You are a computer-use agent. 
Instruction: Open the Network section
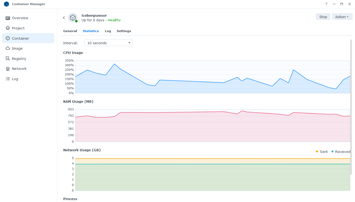[19, 69]
